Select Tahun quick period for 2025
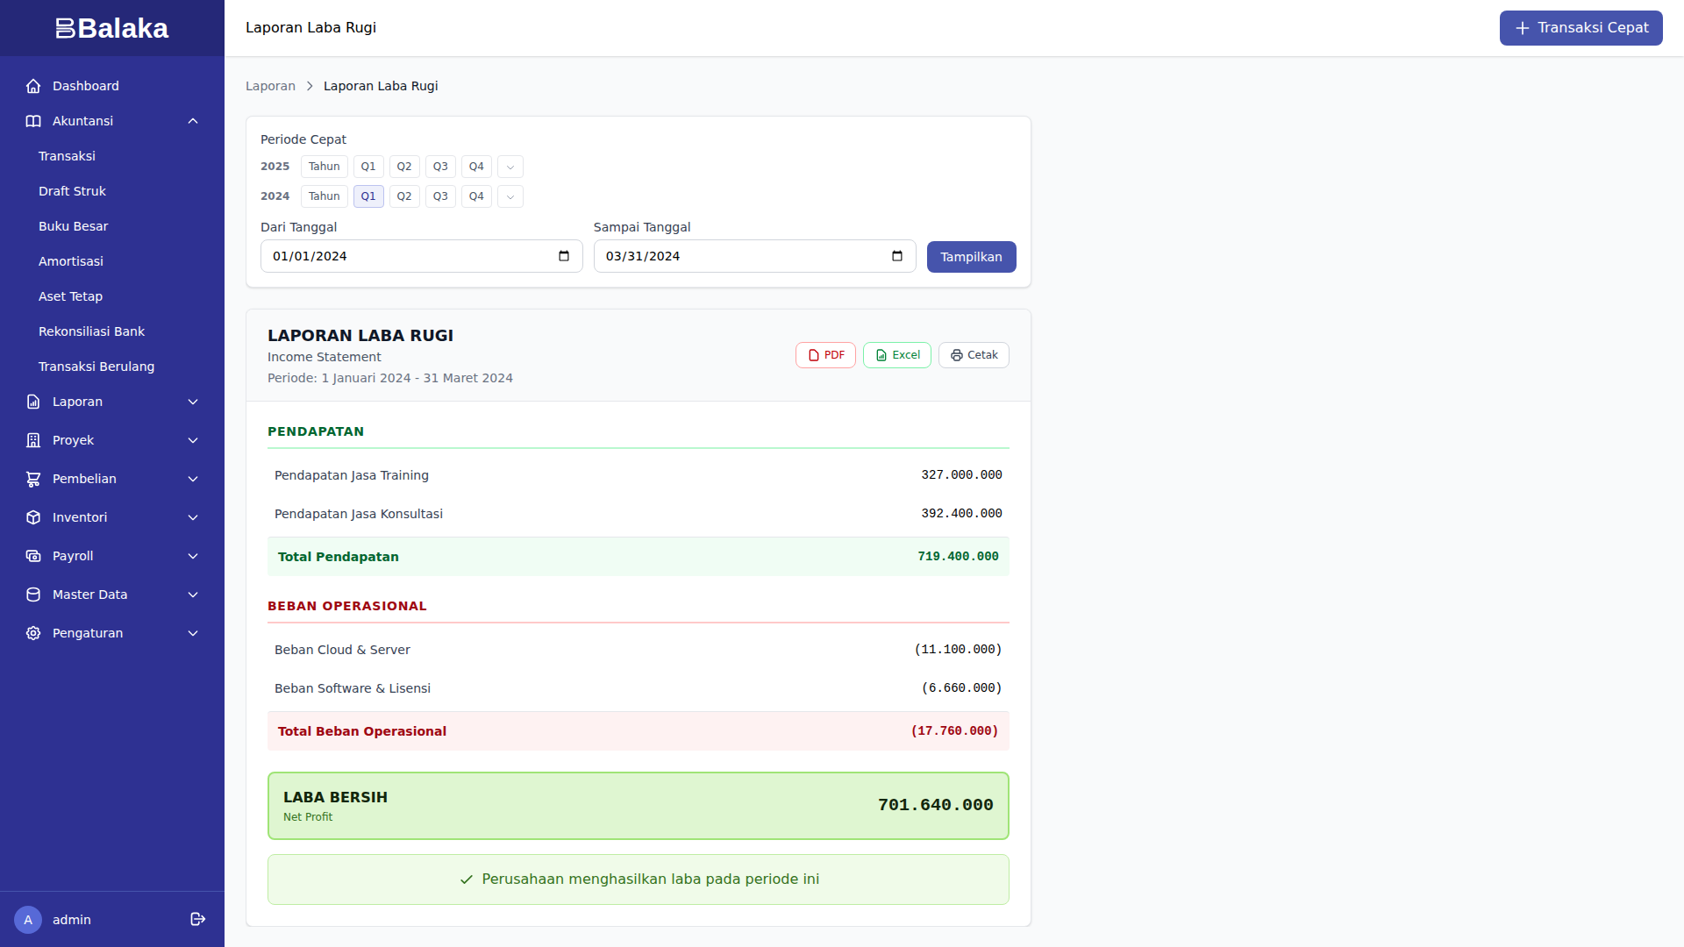1684x947 pixels. [x=324, y=167]
